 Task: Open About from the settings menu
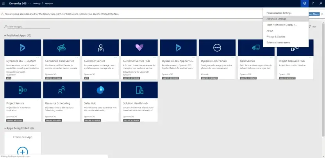(x=286, y=31)
